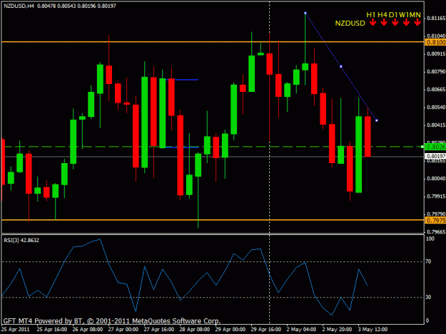Image resolution: width=446 pixels, height=334 pixels.
Task: Click the RSI 70 level label
Action: [428, 261]
